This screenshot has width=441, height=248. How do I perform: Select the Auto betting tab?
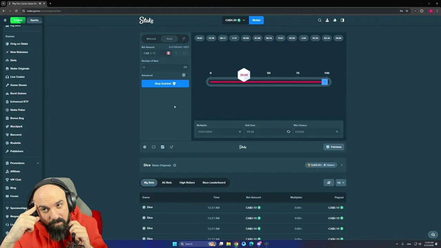tap(170, 39)
